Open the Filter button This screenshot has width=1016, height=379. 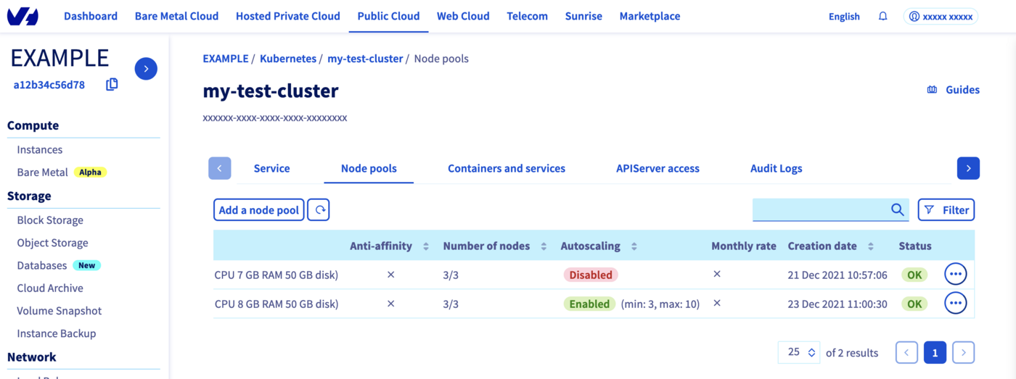(946, 210)
